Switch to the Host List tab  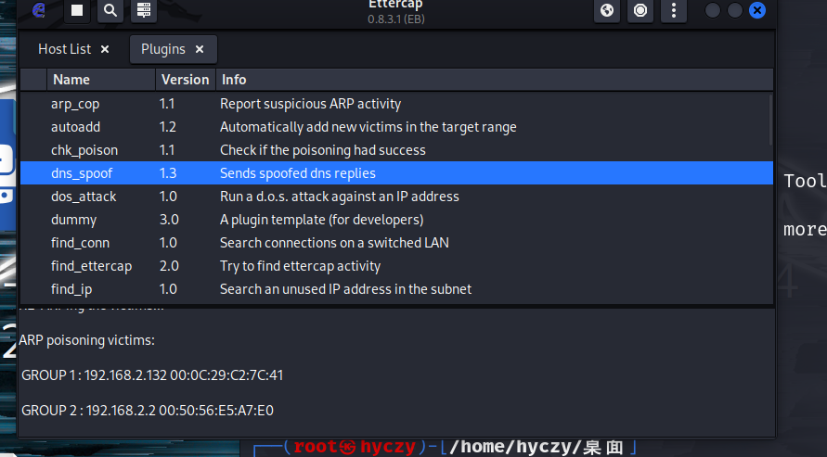pos(64,49)
